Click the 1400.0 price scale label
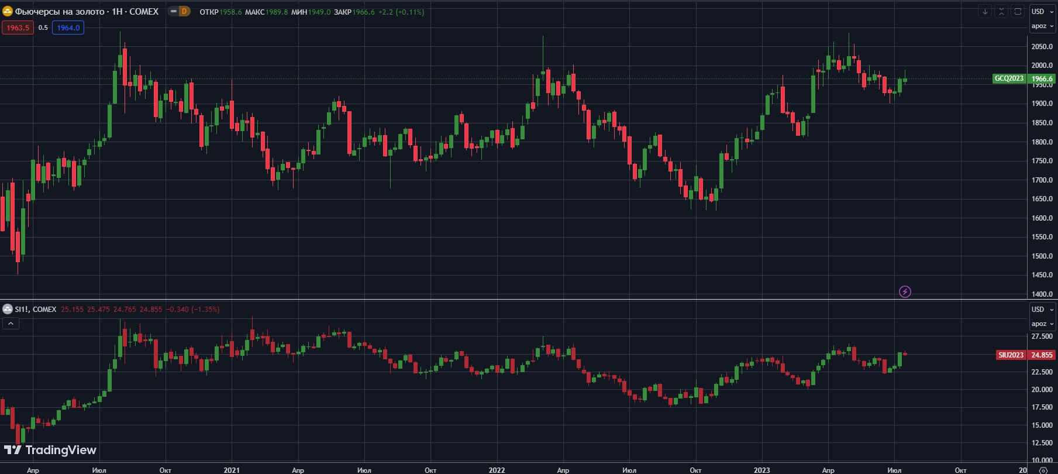 coord(1042,294)
